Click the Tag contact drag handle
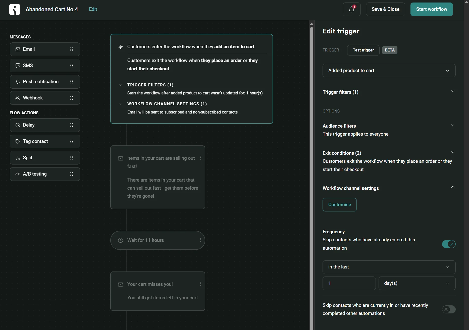 click(72, 141)
